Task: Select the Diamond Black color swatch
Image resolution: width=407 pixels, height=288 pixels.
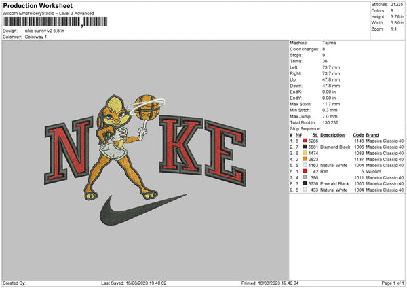Action: (x=305, y=147)
